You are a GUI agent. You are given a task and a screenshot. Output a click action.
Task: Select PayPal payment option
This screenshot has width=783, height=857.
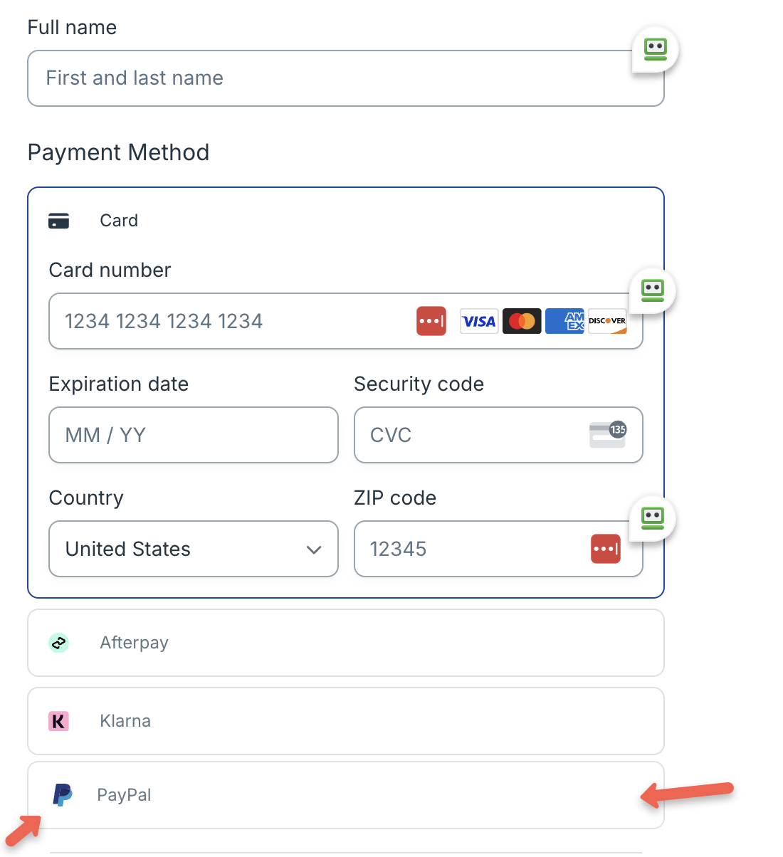point(346,795)
